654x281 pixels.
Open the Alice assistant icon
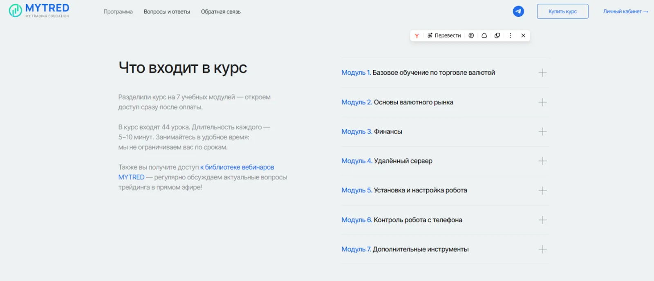[x=484, y=35]
